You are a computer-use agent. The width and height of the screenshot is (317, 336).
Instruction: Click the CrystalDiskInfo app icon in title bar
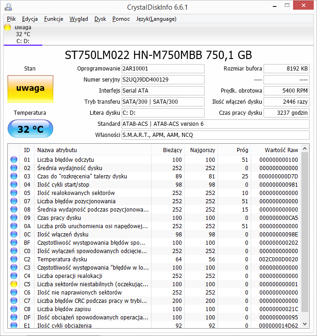(8, 7)
